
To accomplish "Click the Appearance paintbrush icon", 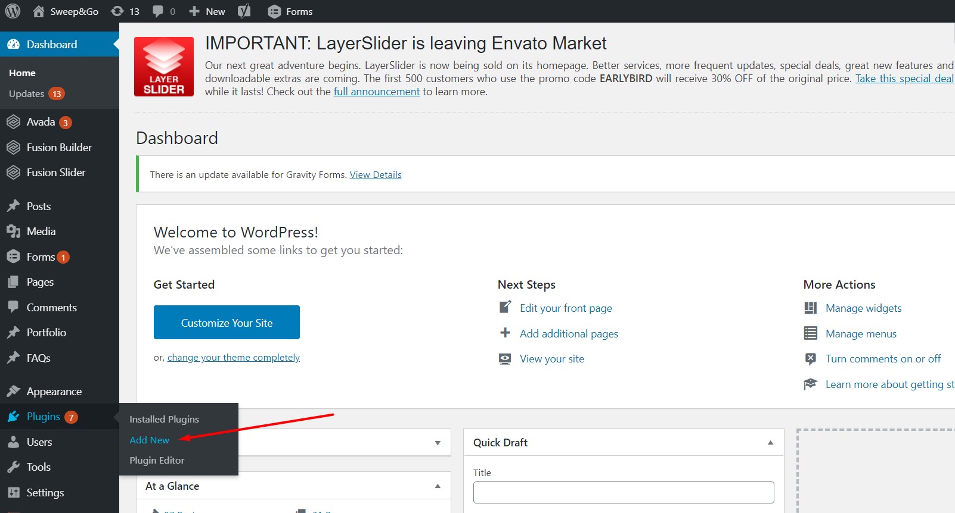I will click(x=13, y=391).
